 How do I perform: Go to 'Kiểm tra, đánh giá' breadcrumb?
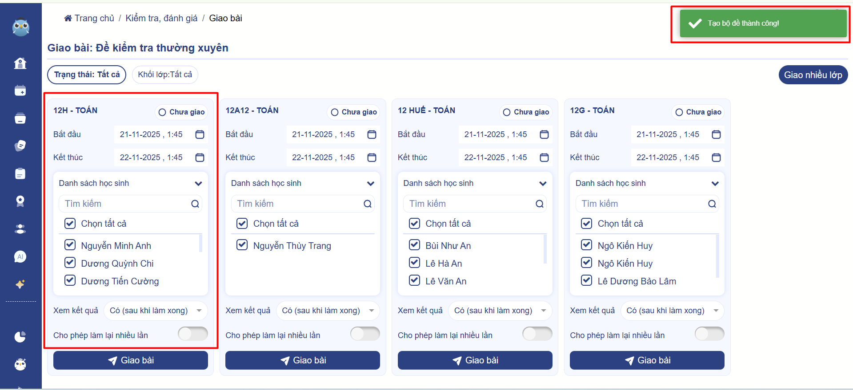click(x=161, y=18)
